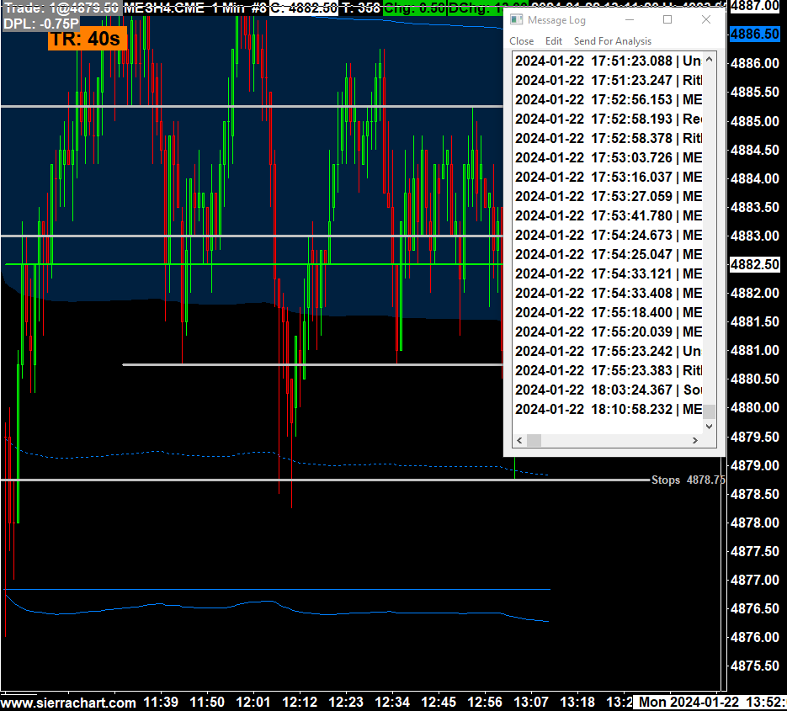
Task: Select log entry at 17:55:18.400
Action: 608,312
